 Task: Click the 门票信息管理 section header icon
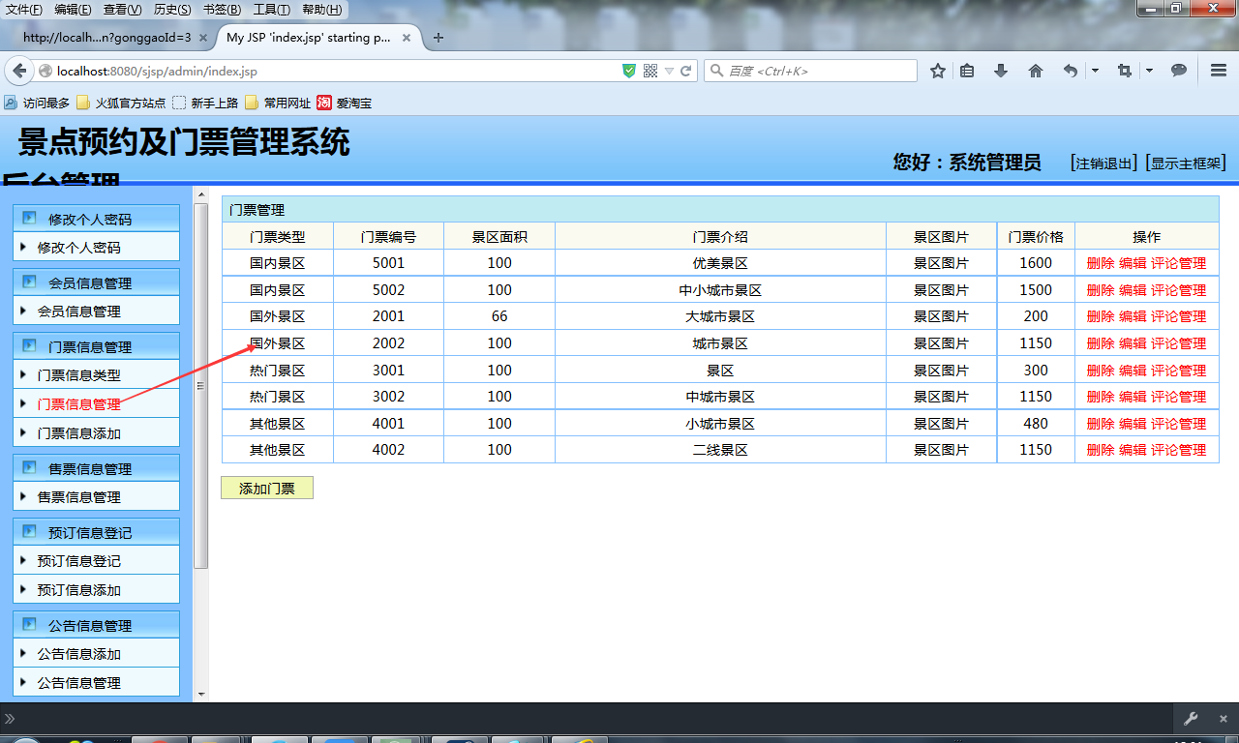[x=29, y=346]
